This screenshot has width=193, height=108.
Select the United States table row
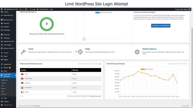click(61, 79)
